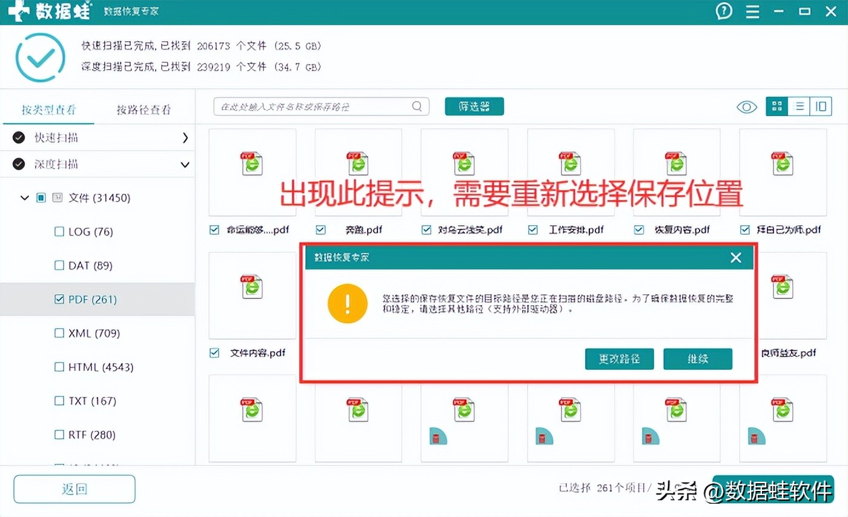The height and width of the screenshot is (517, 848).
Task: Switch to the 按路径查看 tab
Action: 144,110
